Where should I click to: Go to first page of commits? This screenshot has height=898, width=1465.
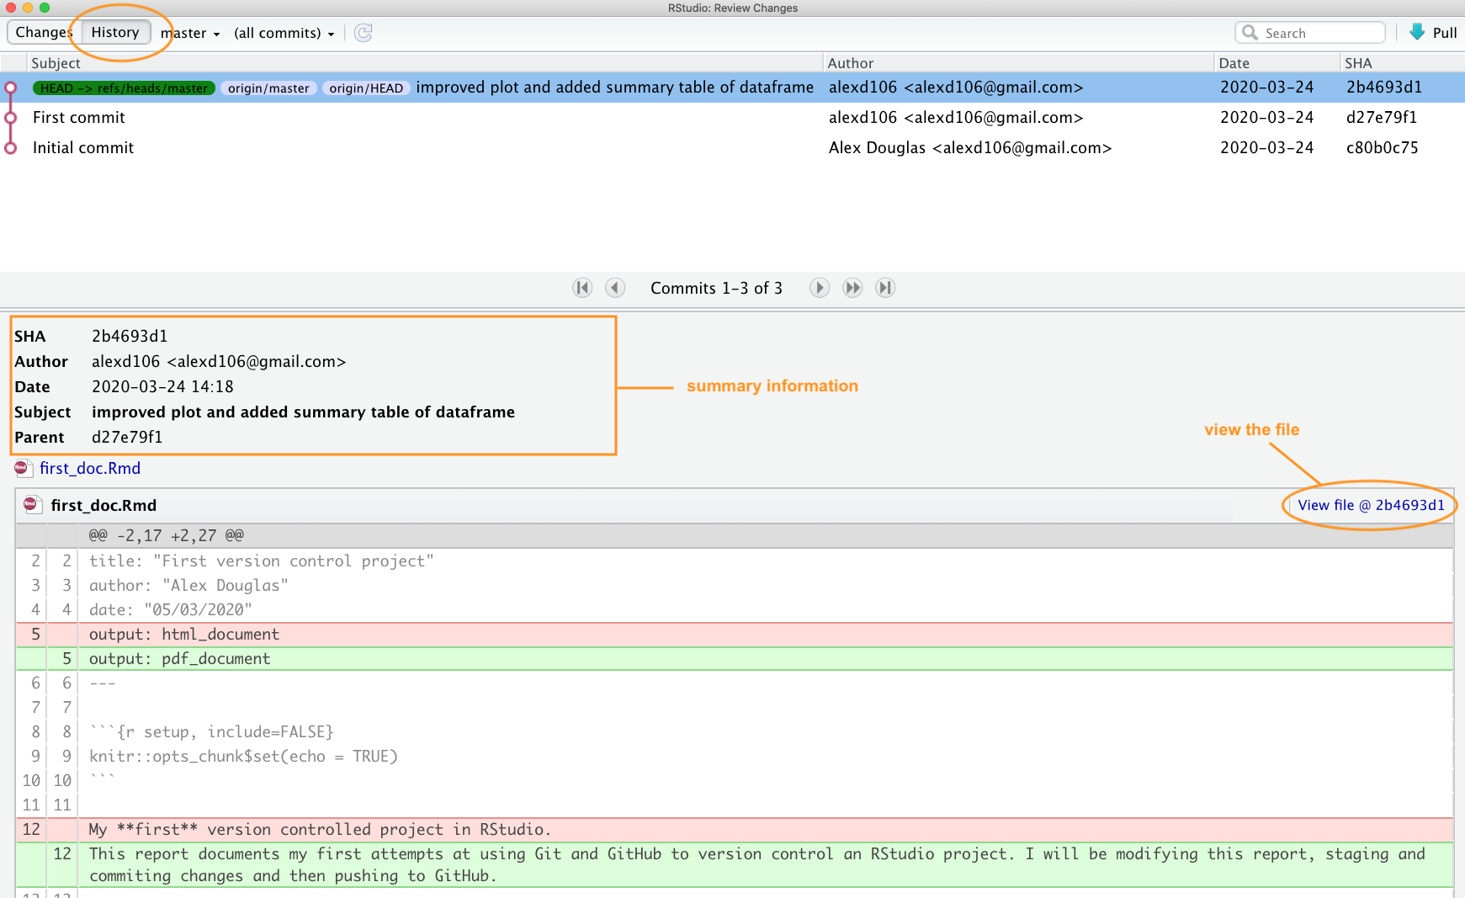pos(582,288)
